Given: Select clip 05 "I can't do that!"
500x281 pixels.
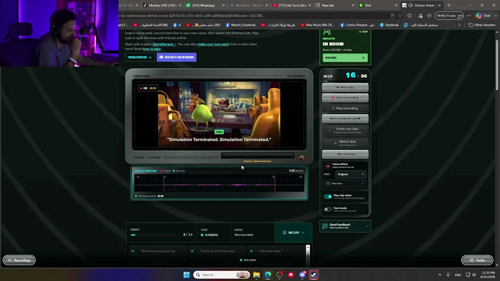Looking at the screenshot, I should pyautogui.click(x=217, y=251).
